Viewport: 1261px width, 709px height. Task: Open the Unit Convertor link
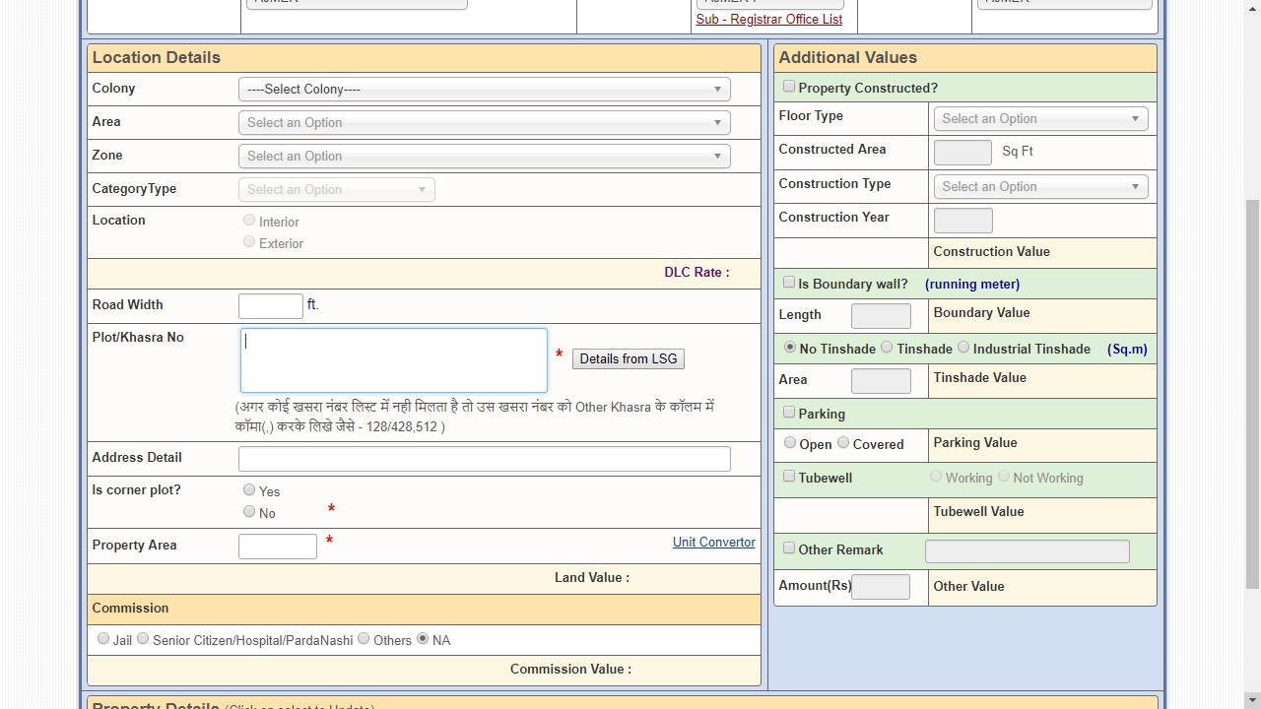713,543
